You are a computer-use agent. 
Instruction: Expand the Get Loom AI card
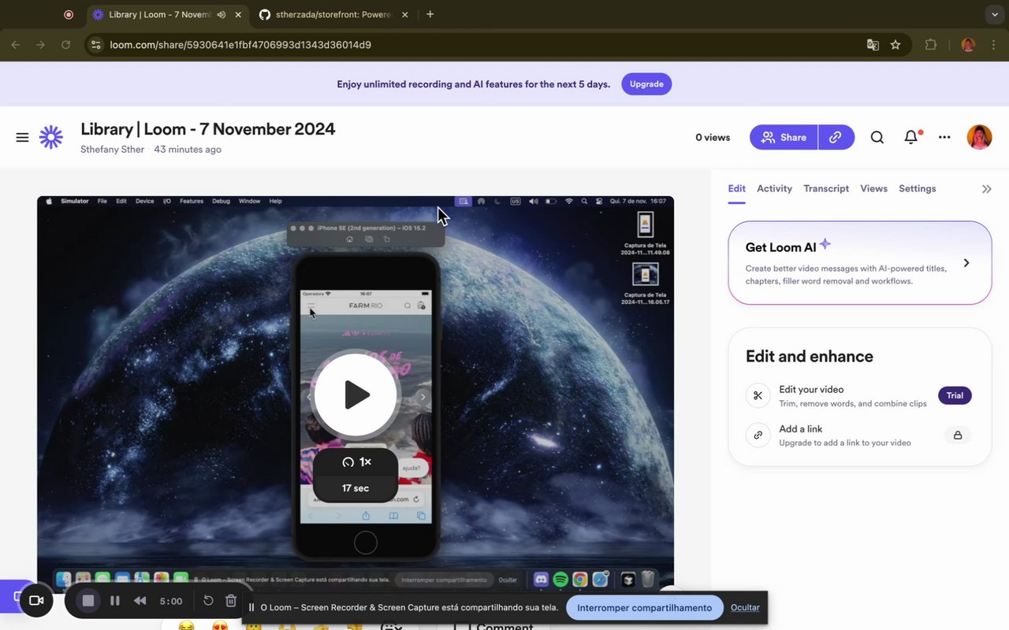coord(860,262)
